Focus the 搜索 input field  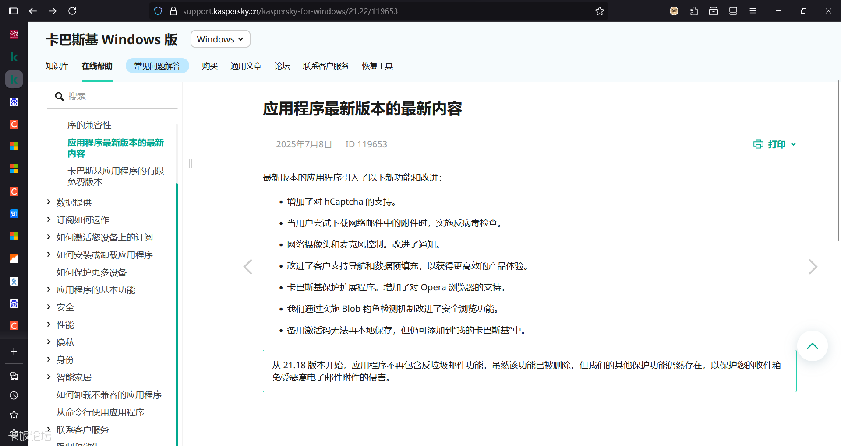click(112, 96)
